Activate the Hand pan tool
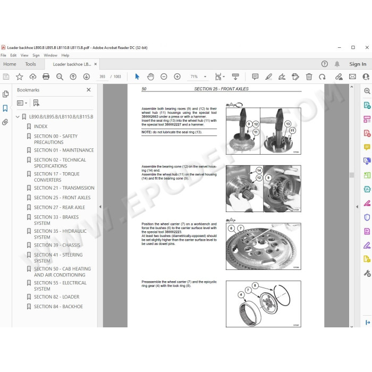Screen dimensions: 372x372 (x=150, y=77)
